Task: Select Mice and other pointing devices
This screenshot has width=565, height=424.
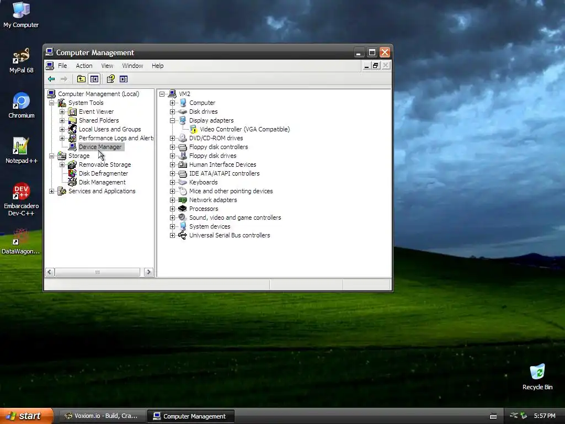Action: [x=231, y=191]
